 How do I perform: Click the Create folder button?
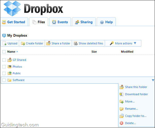(x=32, y=43)
